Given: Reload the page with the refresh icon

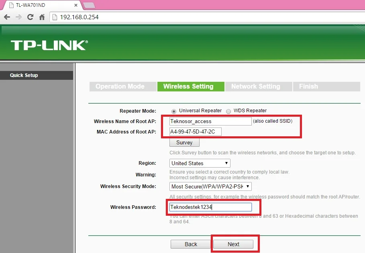Looking at the screenshot, I should tap(30, 17).
